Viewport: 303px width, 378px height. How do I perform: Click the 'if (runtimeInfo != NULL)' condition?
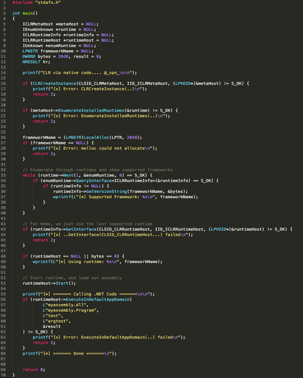coord(76,186)
